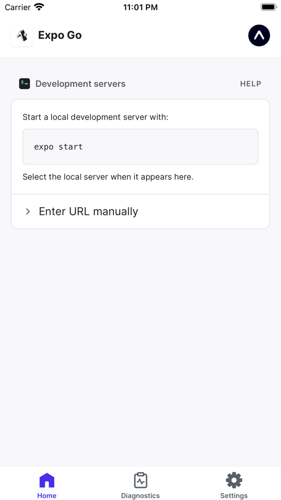
Task: Tap the Wi-Fi icon in status bar
Action: tap(39, 7)
